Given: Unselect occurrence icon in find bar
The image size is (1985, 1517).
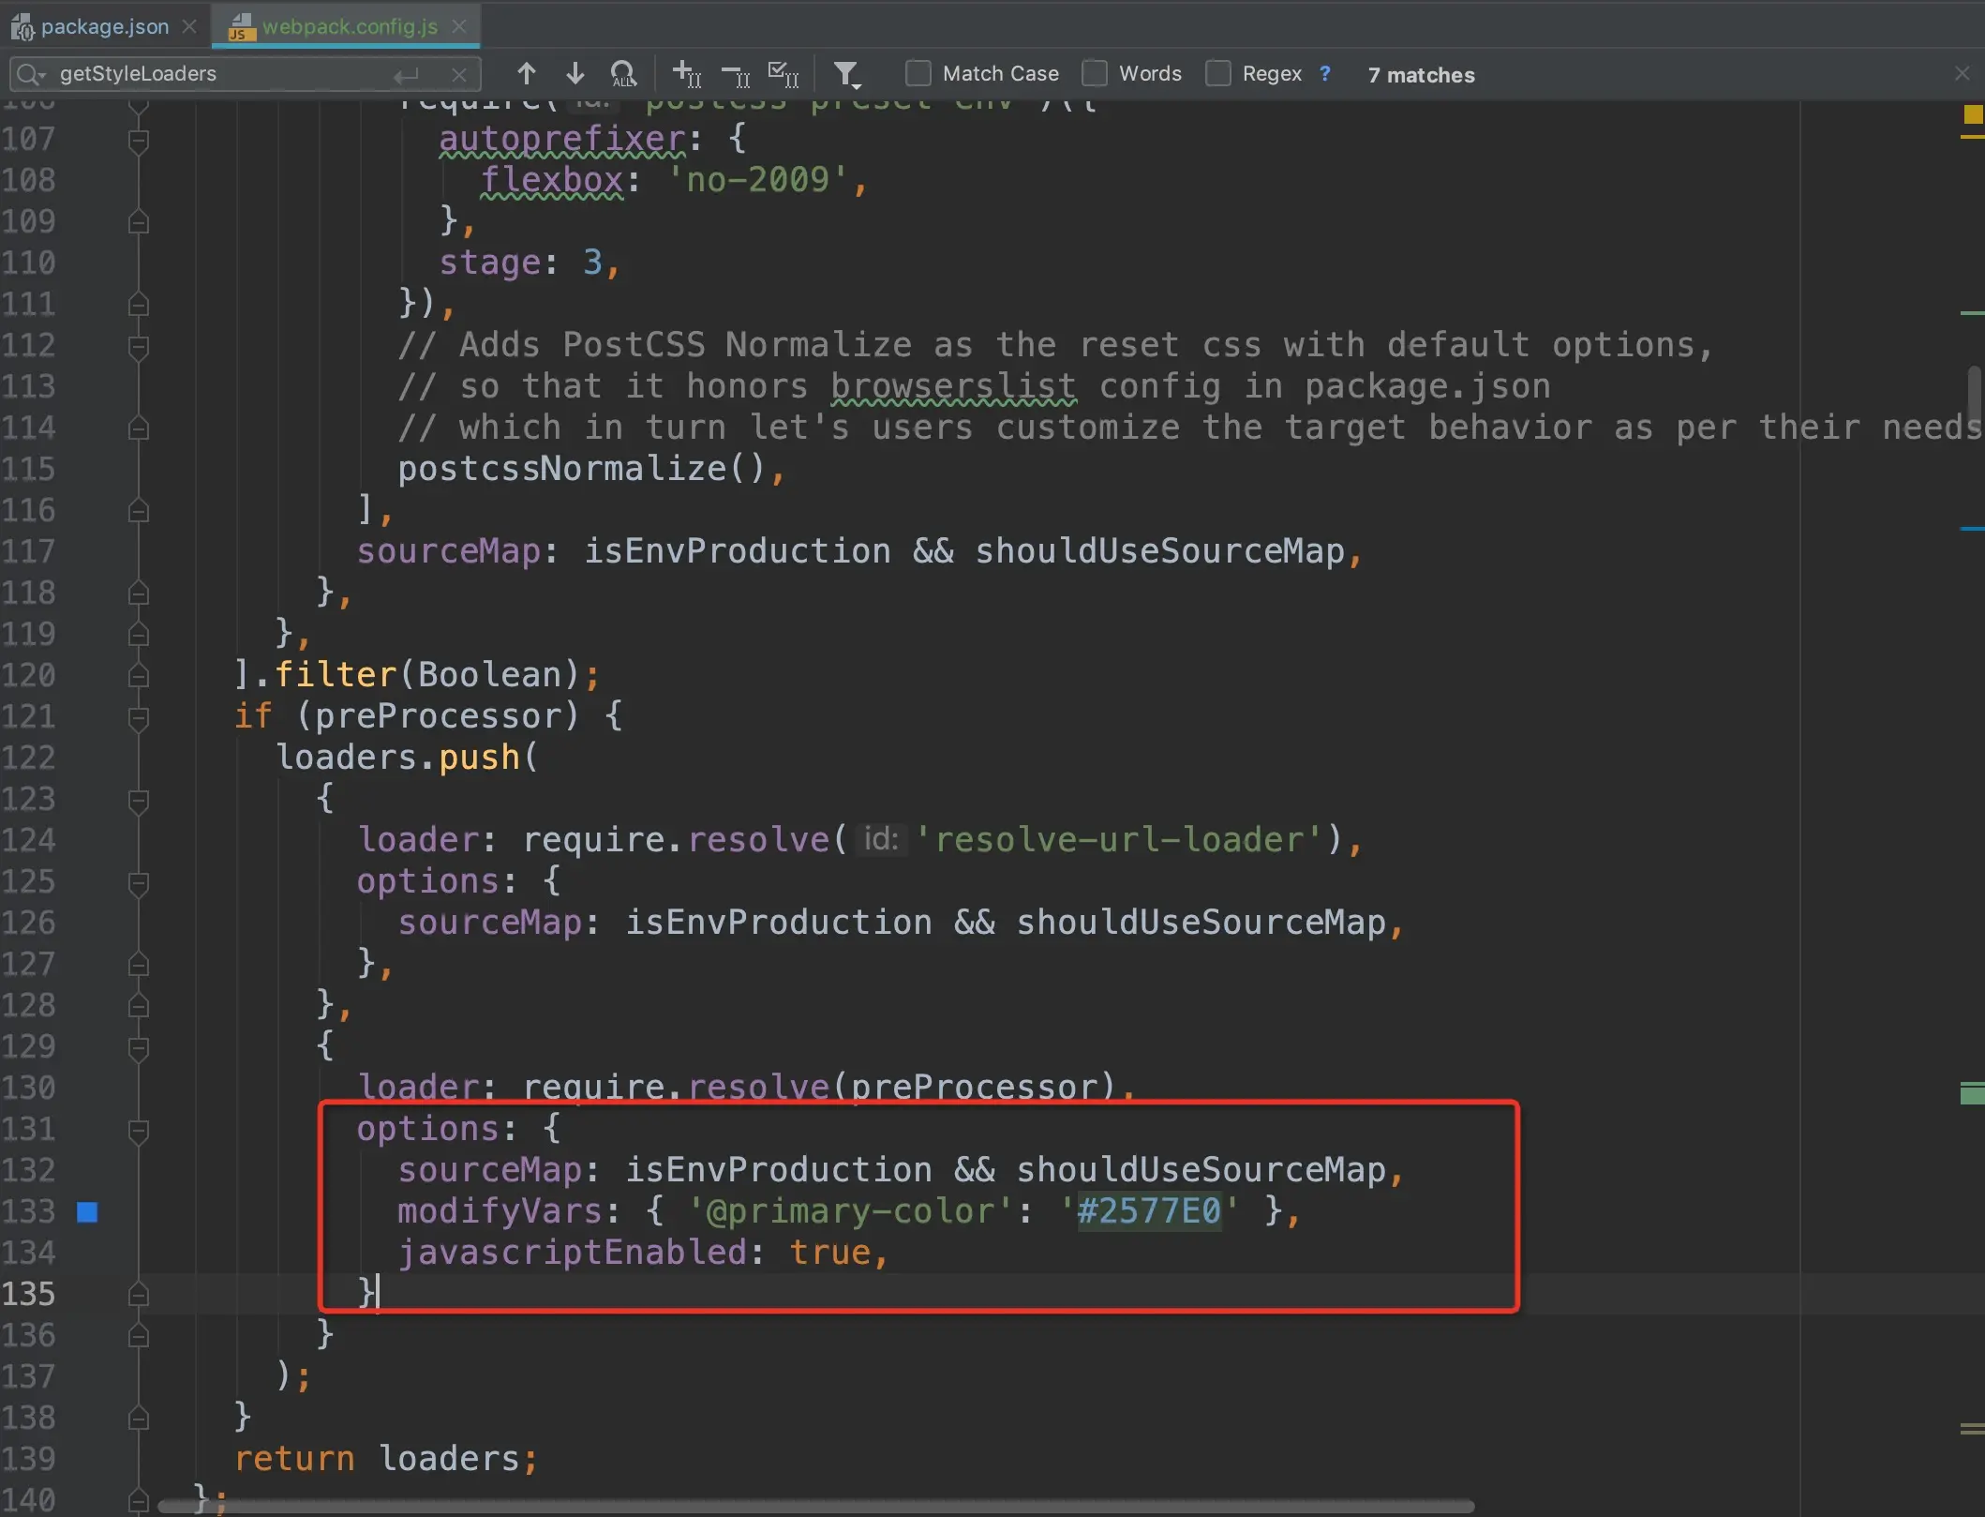Looking at the screenshot, I should pos(736,73).
